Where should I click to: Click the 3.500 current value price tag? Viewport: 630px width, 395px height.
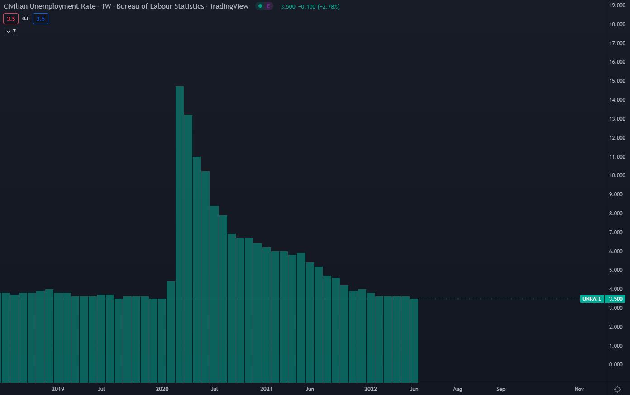[x=616, y=299]
